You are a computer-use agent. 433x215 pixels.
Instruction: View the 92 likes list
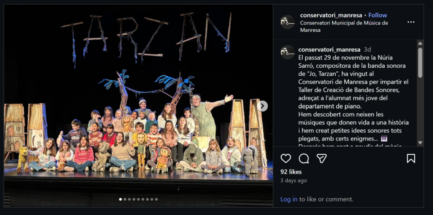coord(291,171)
